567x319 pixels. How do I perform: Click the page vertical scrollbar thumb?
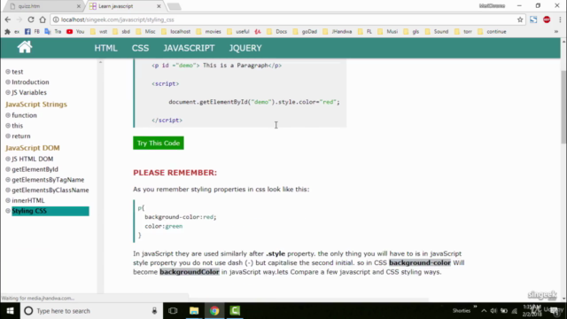click(x=563, y=106)
